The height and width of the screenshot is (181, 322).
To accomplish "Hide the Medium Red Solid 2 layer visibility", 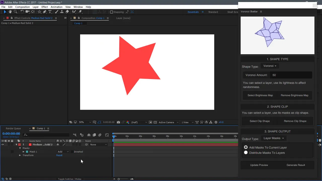I will 3,145.
